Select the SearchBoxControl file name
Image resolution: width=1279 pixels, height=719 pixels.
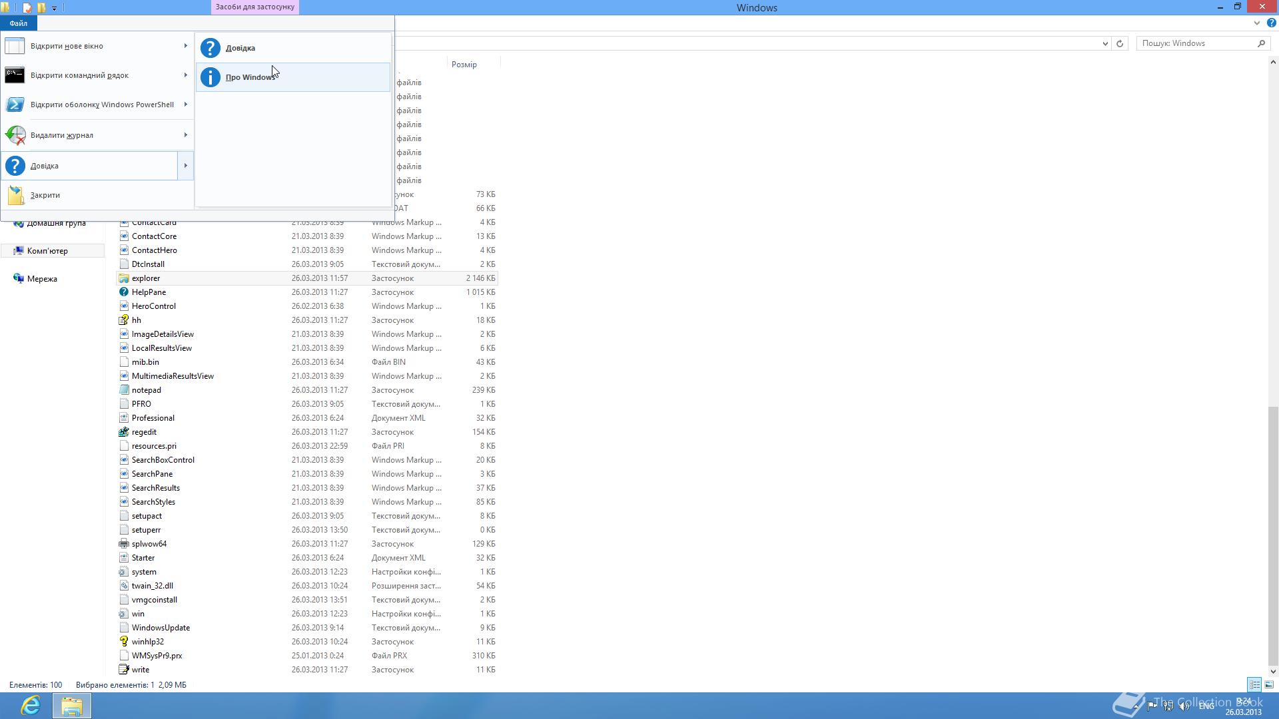coord(163,460)
